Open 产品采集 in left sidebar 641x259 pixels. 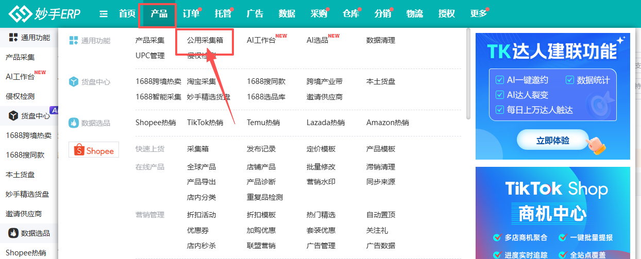pyautogui.click(x=20, y=57)
